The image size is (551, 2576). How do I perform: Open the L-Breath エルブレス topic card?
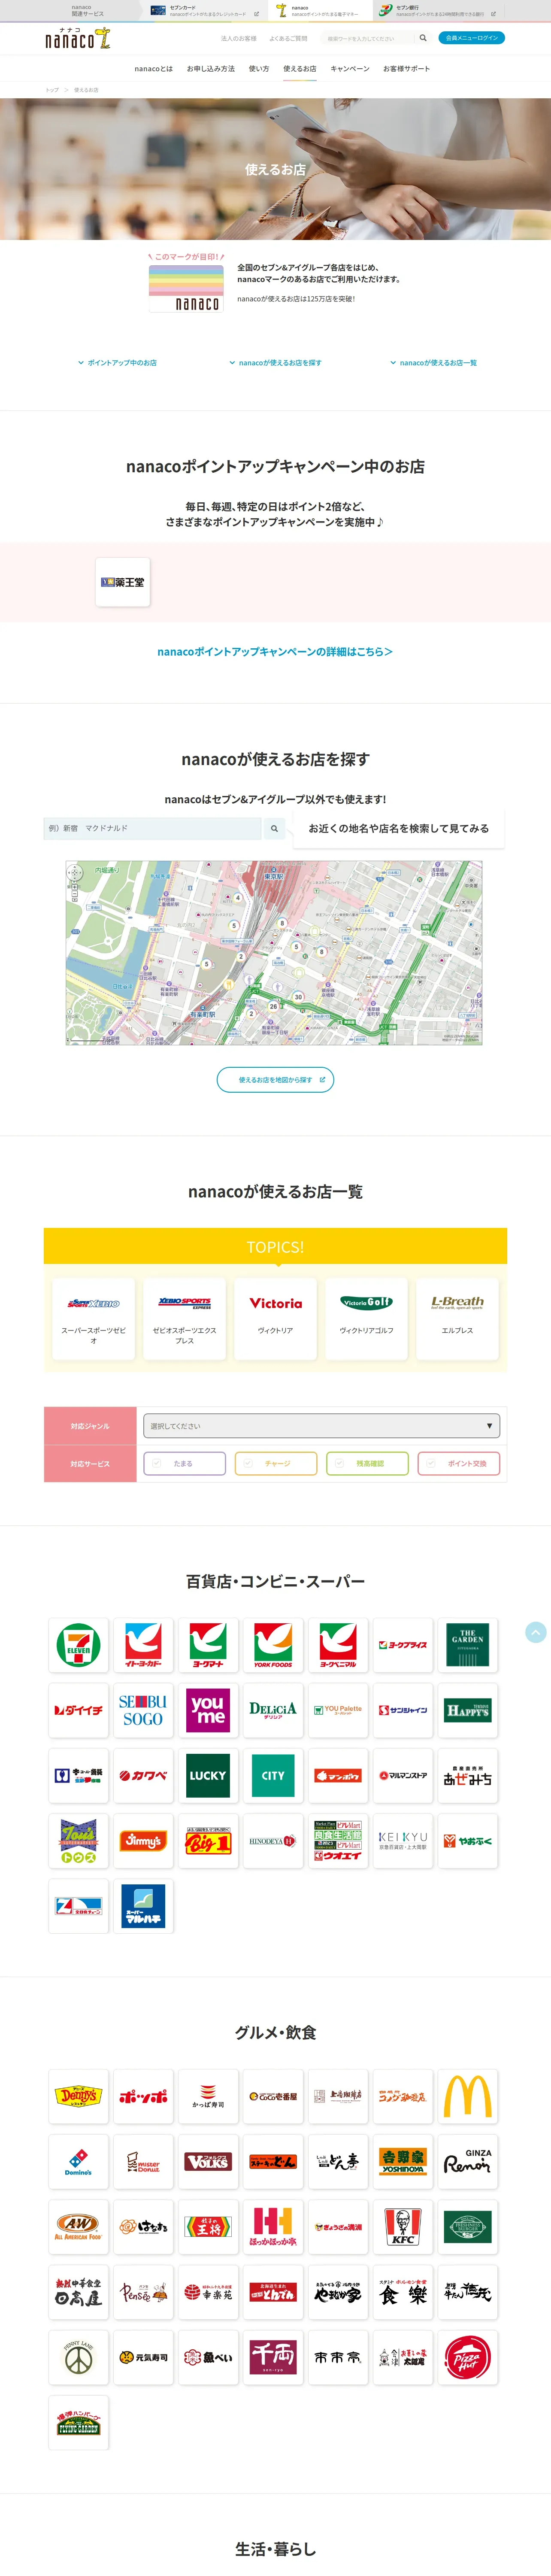pyautogui.click(x=458, y=1318)
